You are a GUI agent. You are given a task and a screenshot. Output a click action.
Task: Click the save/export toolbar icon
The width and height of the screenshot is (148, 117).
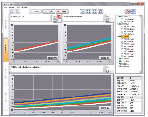tap(18, 12)
